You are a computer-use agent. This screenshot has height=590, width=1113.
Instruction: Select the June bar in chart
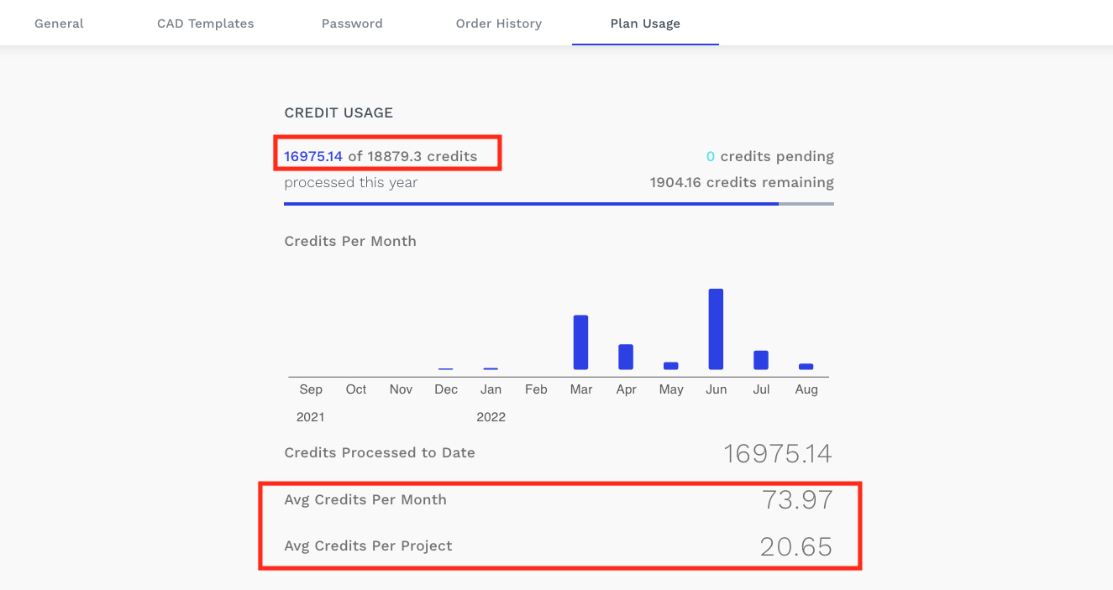tap(716, 329)
